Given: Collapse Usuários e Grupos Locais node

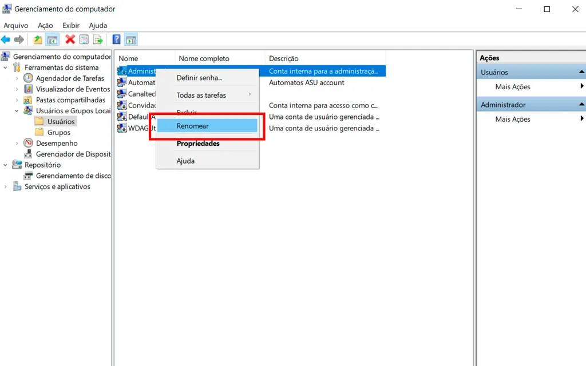Looking at the screenshot, I should [x=17, y=111].
